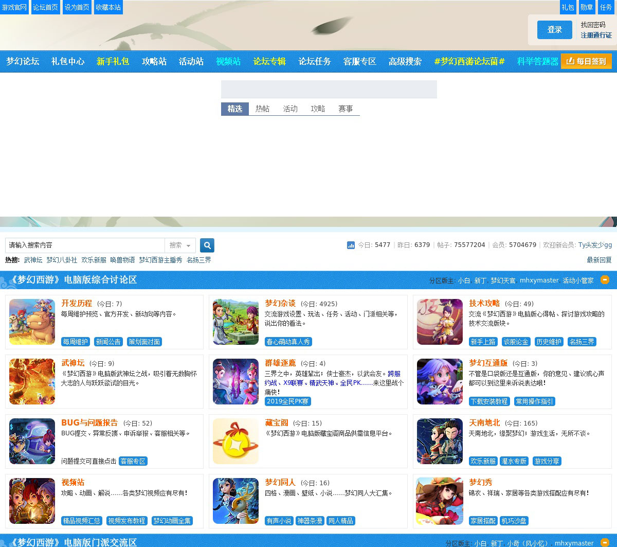Open the 群雄逐鹿 forum thumbnail icon
The height and width of the screenshot is (547, 617).
coord(235,381)
